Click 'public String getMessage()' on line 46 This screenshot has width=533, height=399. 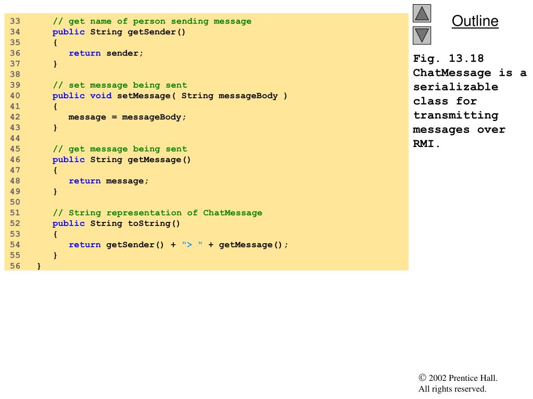click(122, 159)
